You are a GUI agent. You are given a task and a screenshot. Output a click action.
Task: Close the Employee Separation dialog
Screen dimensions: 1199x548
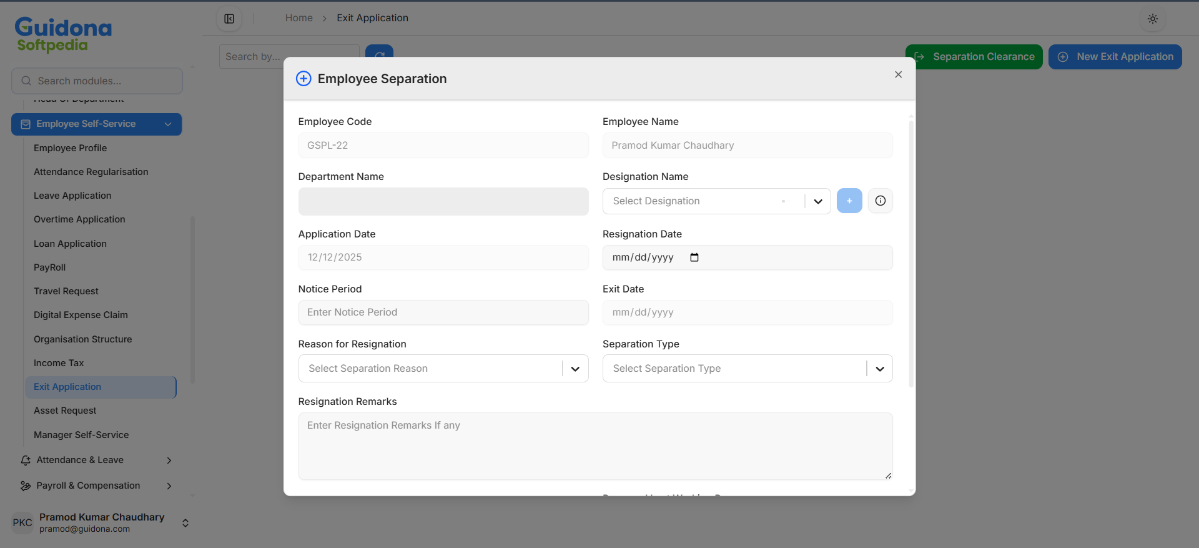898,74
